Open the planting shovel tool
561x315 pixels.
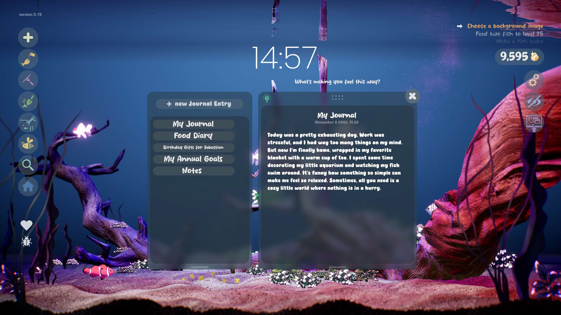coord(28,101)
